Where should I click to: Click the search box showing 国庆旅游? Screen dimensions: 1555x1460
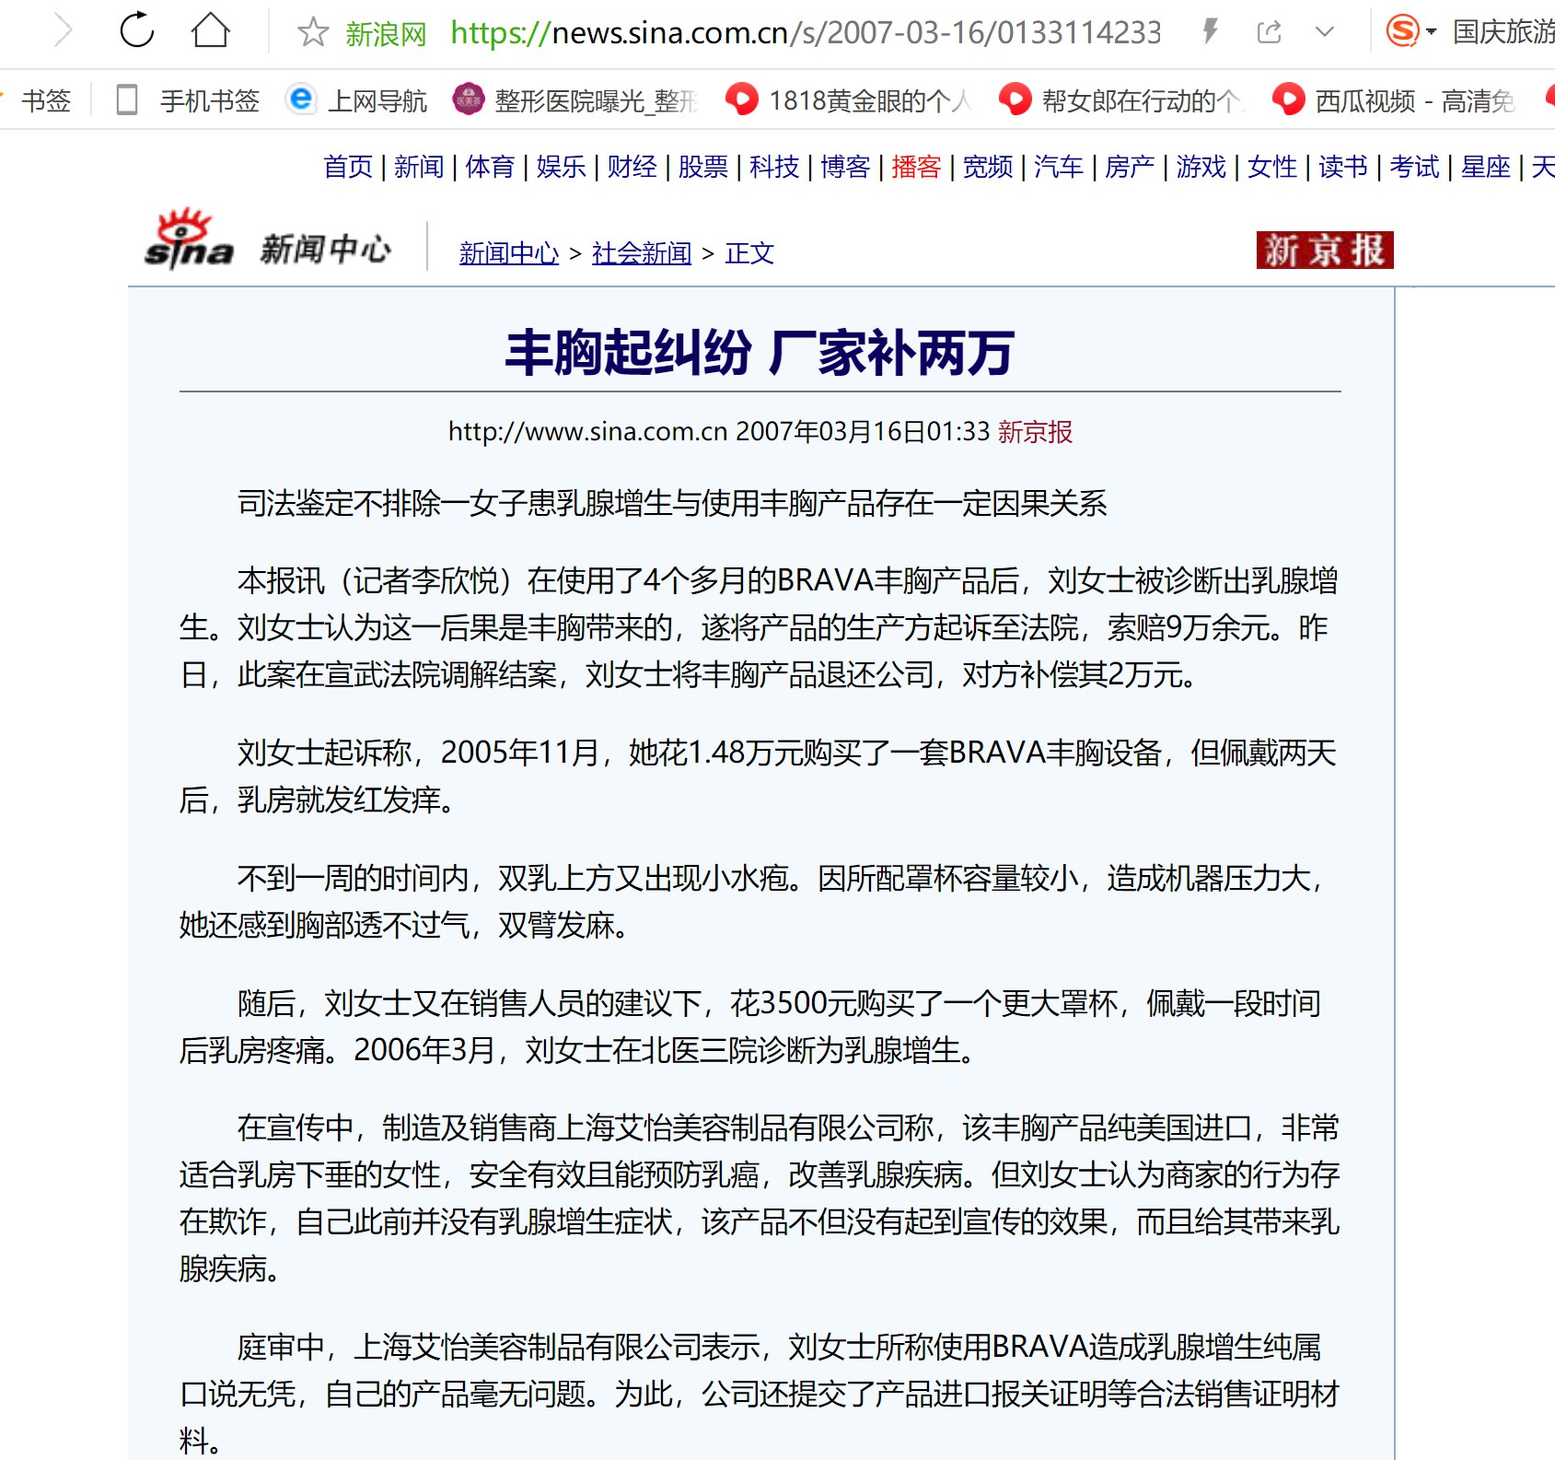1503,32
